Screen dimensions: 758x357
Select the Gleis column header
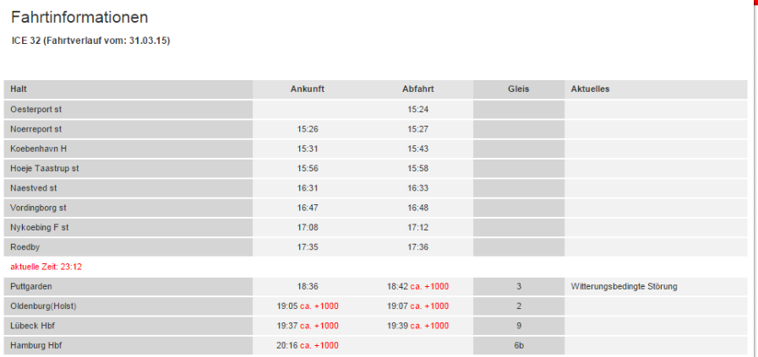519,89
